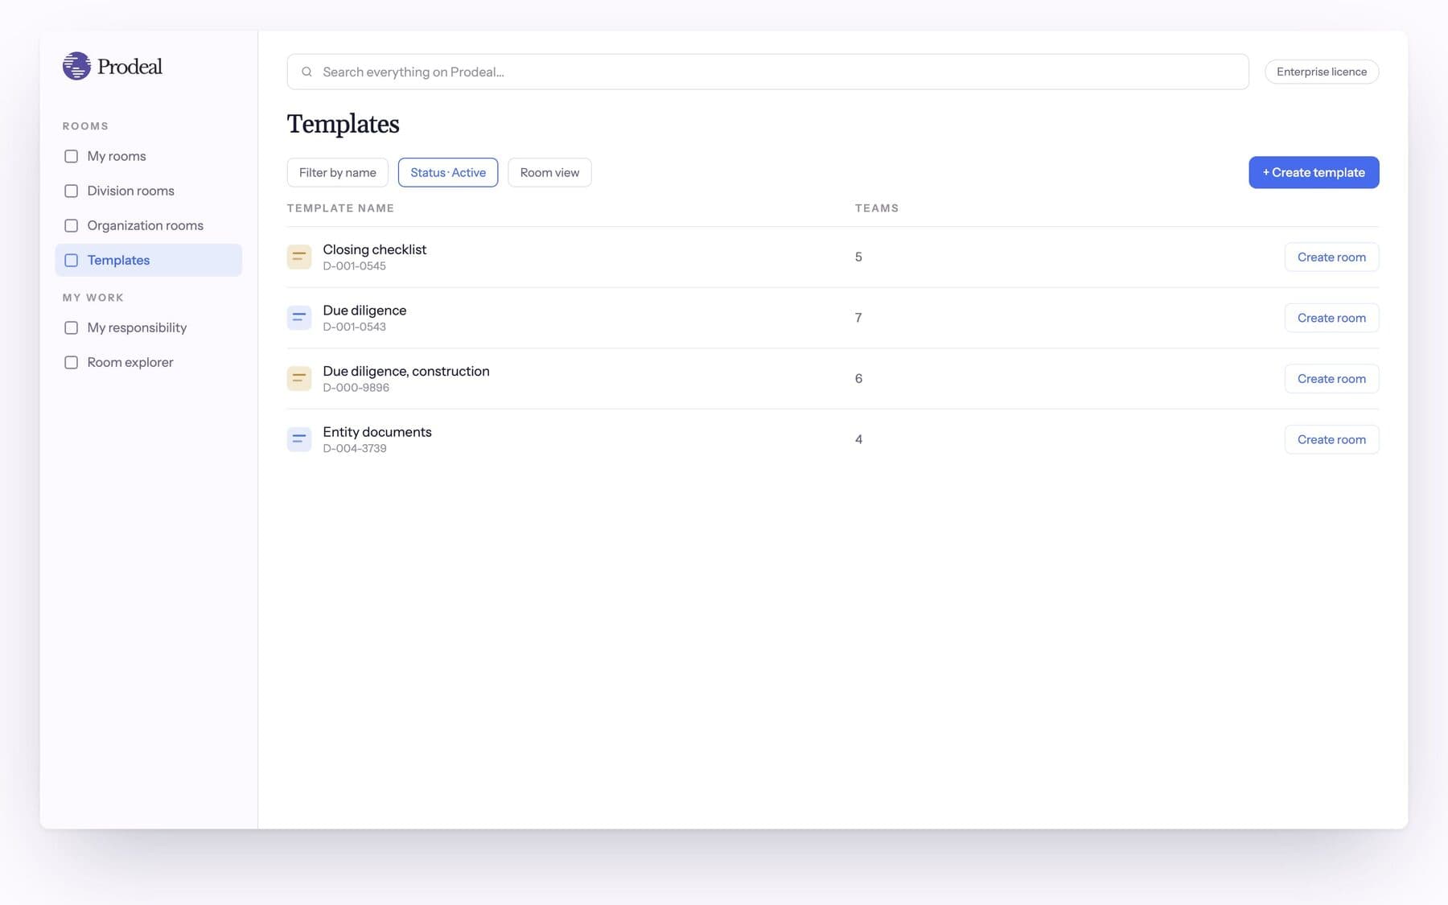Click the Entity documents template icon
The width and height of the screenshot is (1448, 905).
(299, 439)
